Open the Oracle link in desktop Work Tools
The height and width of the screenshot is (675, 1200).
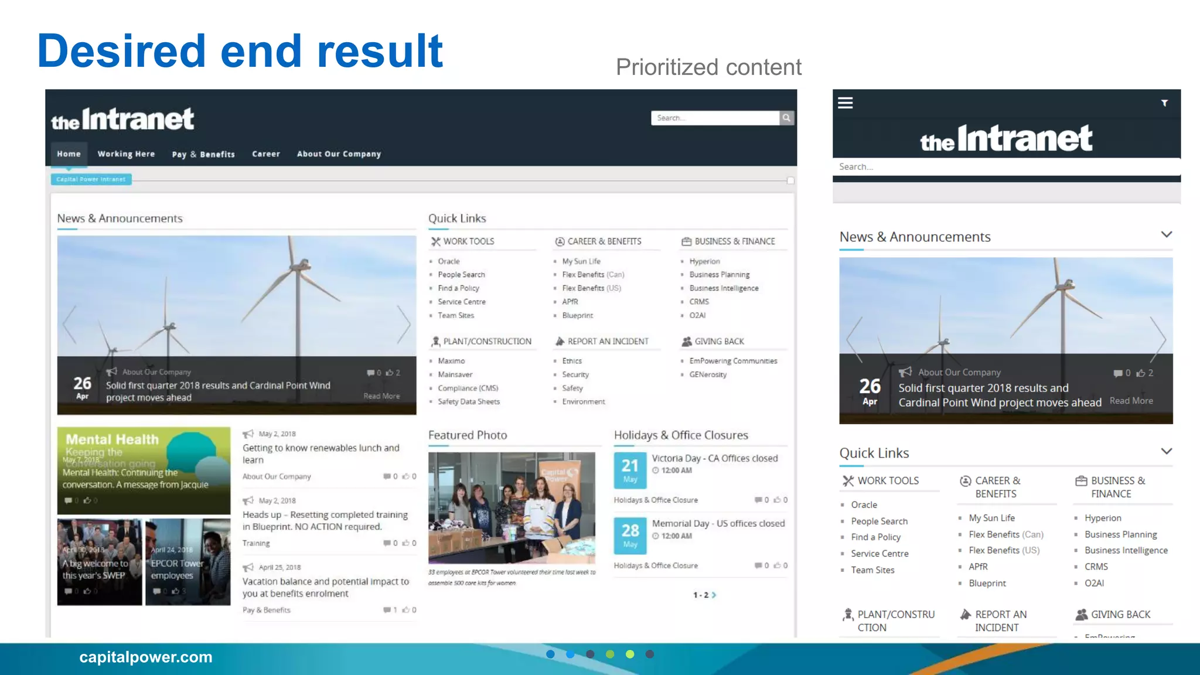point(449,261)
